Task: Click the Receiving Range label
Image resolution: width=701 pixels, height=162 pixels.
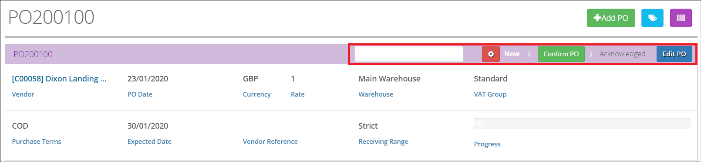Action: 383,141
